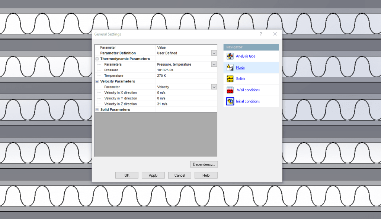
Task: Open Wall conditions via its icon
Action: tap(230, 90)
